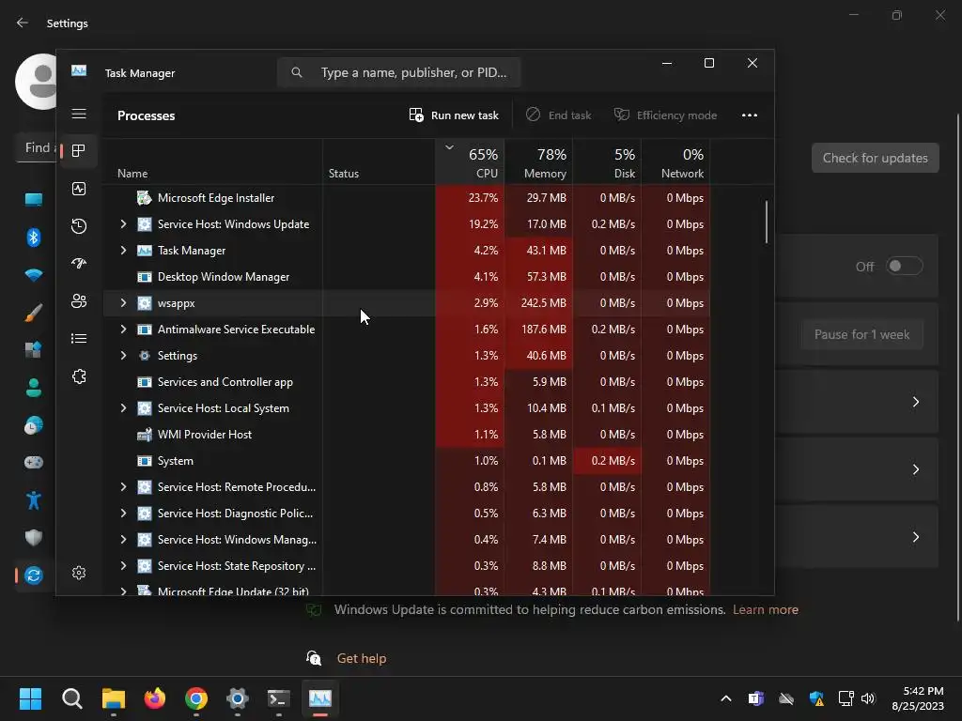Expand Service Host: State Repository process
Image resolution: width=962 pixels, height=721 pixels.
123,566
